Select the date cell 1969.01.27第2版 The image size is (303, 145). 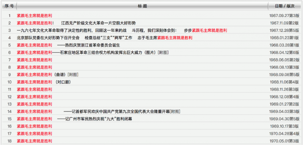(284, 104)
